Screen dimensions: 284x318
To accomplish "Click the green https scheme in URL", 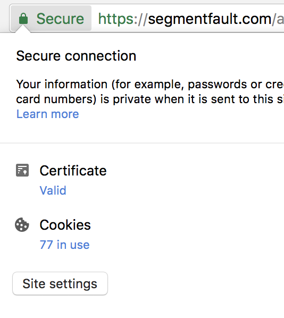I will [118, 19].
